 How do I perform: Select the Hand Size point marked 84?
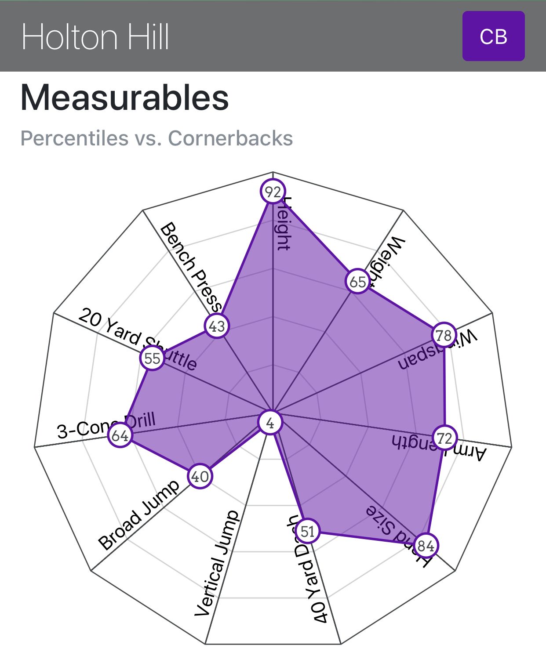click(x=426, y=546)
